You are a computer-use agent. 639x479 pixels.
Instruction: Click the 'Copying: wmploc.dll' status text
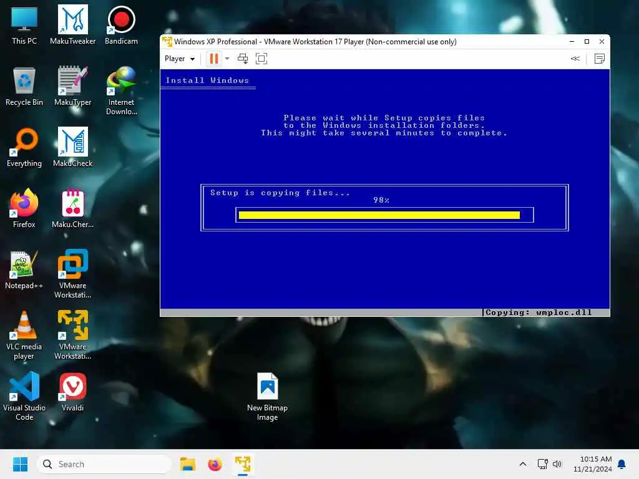click(x=539, y=312)
